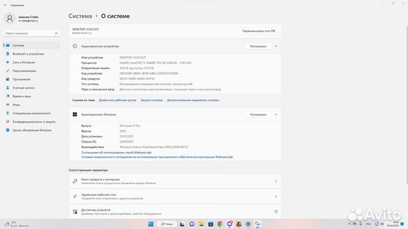Open Ключ продукта и активация
The height and width of the screenshot is (229, 408).
[175, 182]
